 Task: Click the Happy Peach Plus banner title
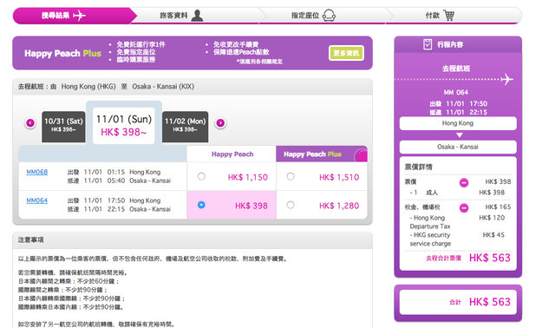(62, 53)
